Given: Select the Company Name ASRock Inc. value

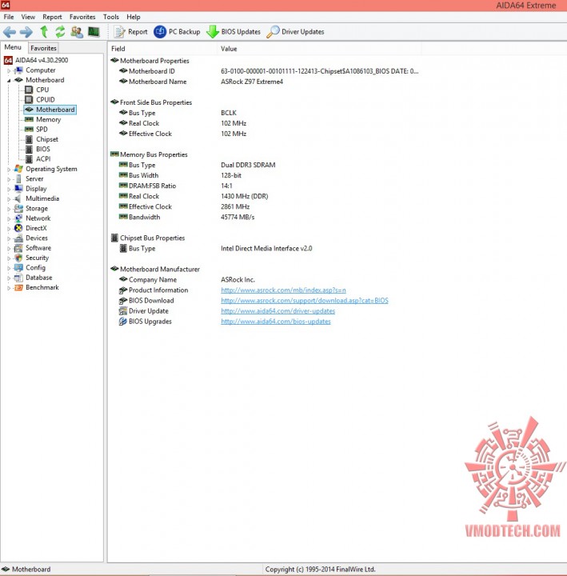Looking at the screenshot, I should coord(238,279).
